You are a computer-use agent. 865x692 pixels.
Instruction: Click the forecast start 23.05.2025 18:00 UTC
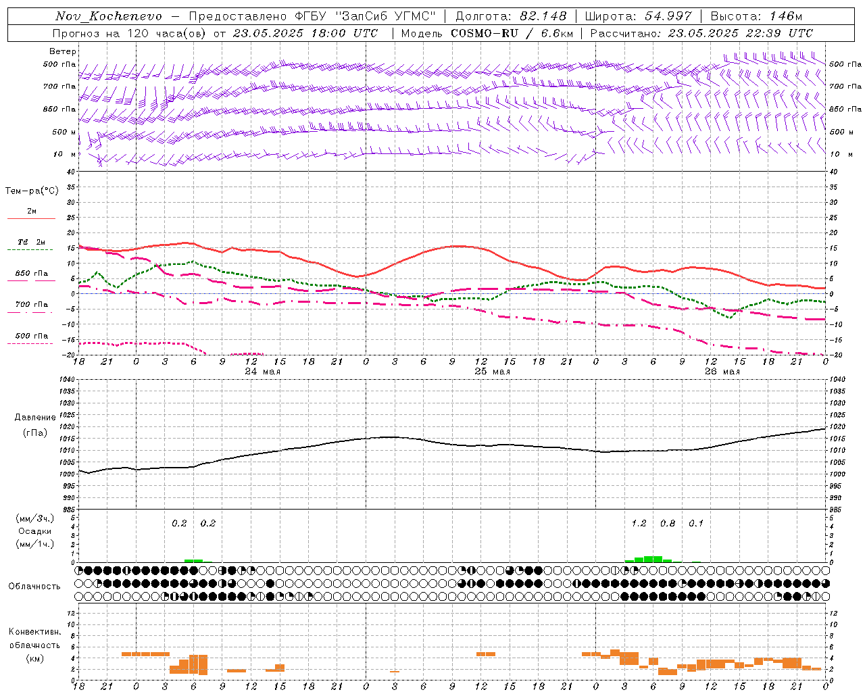(305, 33)
